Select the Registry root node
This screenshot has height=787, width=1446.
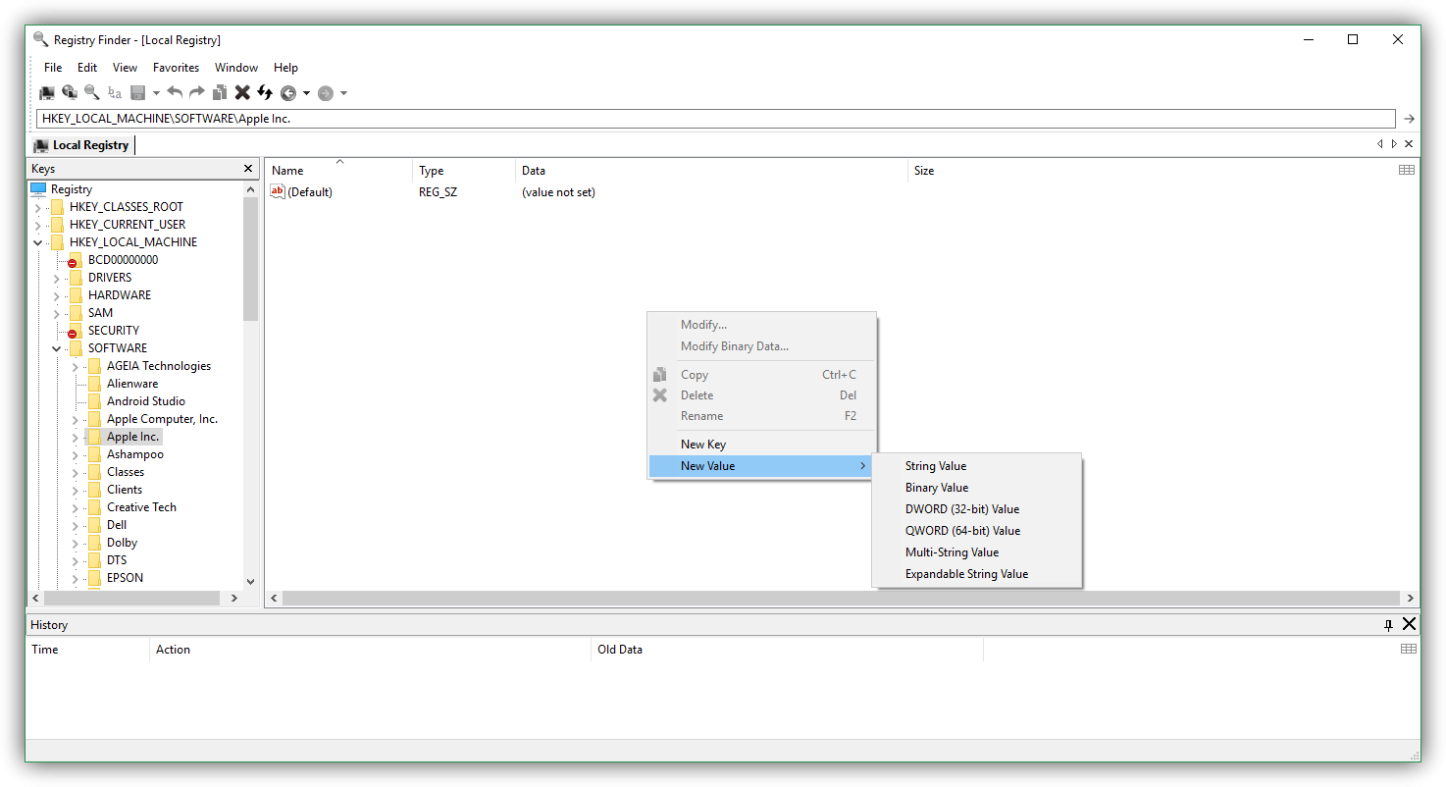point(72,189)
